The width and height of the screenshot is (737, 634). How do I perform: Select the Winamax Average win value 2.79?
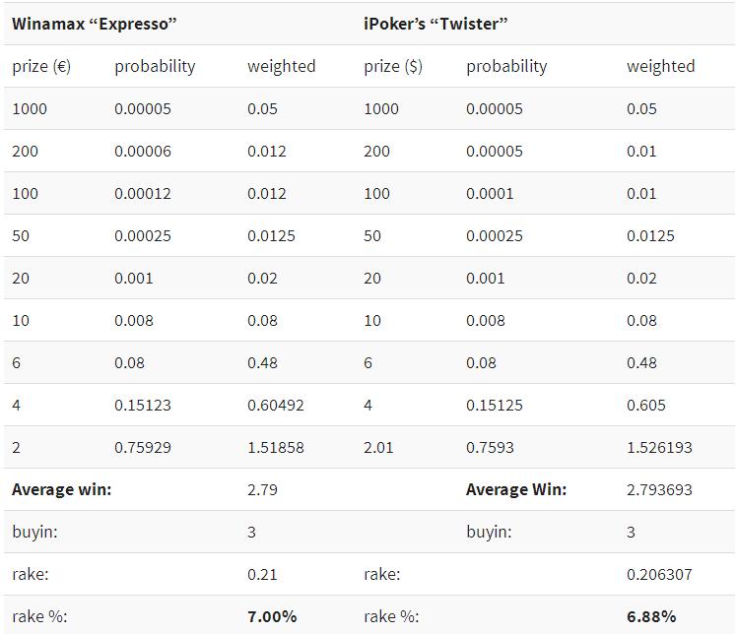coord(262,489)
